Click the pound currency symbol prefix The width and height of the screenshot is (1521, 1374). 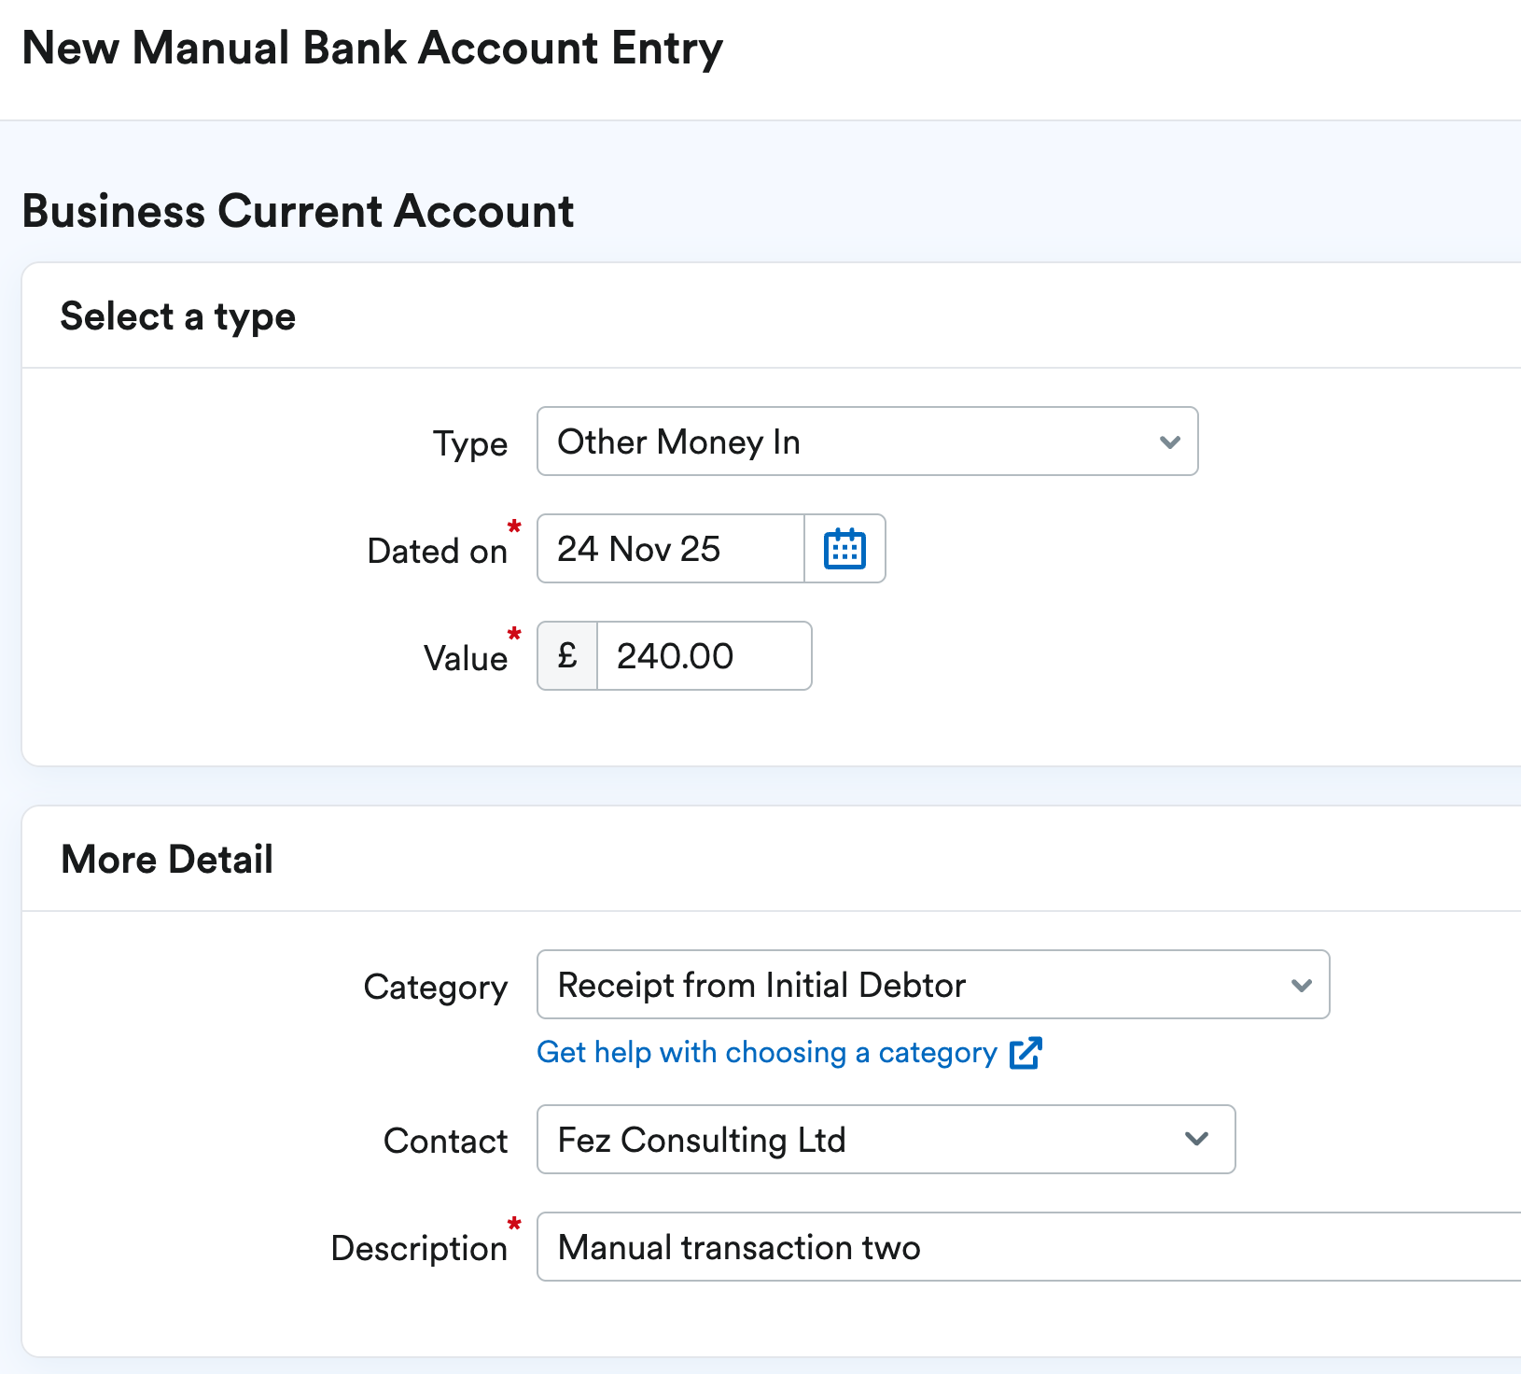(567, 656)
